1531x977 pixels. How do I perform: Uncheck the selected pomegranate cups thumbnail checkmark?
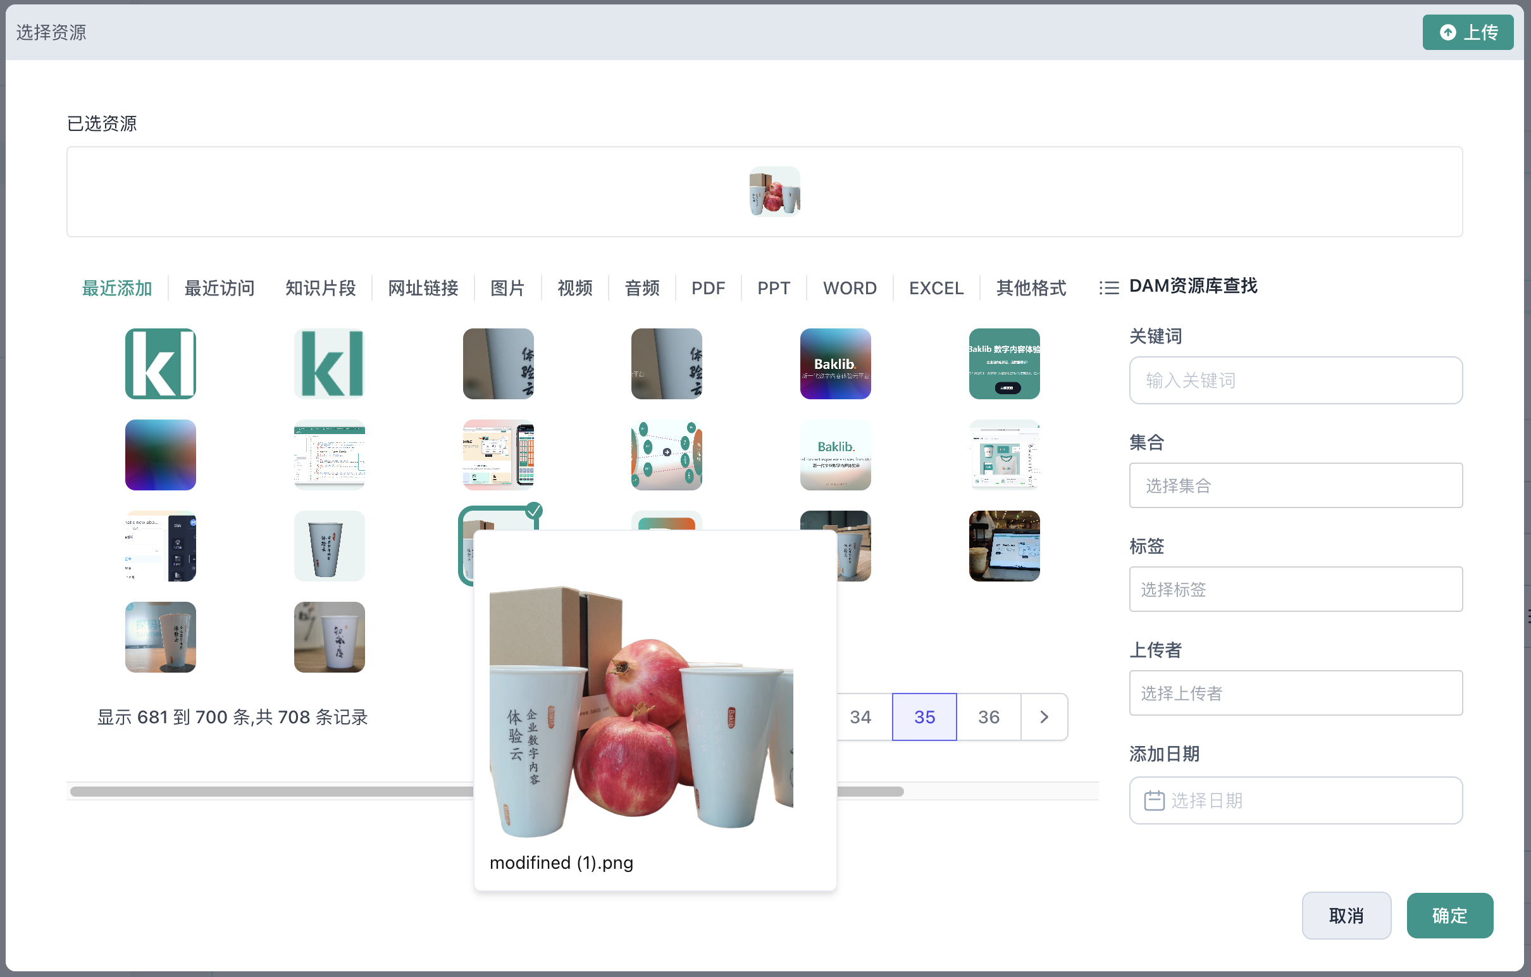click(534, 510)
